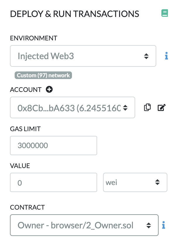Open the wei unit dropdown

tap(135, 182)
